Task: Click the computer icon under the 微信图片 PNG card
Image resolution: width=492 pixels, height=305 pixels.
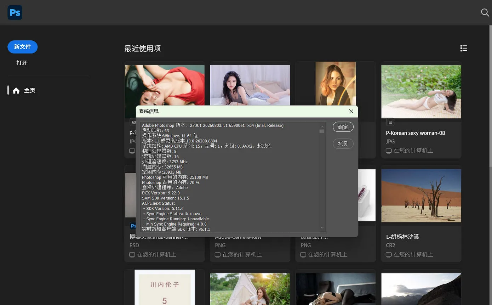Action: click(303, 255)
